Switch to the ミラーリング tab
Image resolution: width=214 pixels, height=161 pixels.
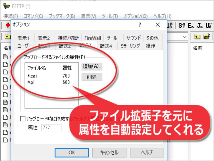[x=130, y=46]
